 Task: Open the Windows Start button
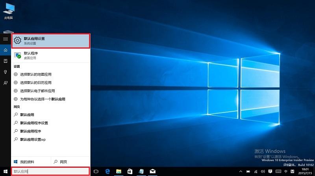6,171
